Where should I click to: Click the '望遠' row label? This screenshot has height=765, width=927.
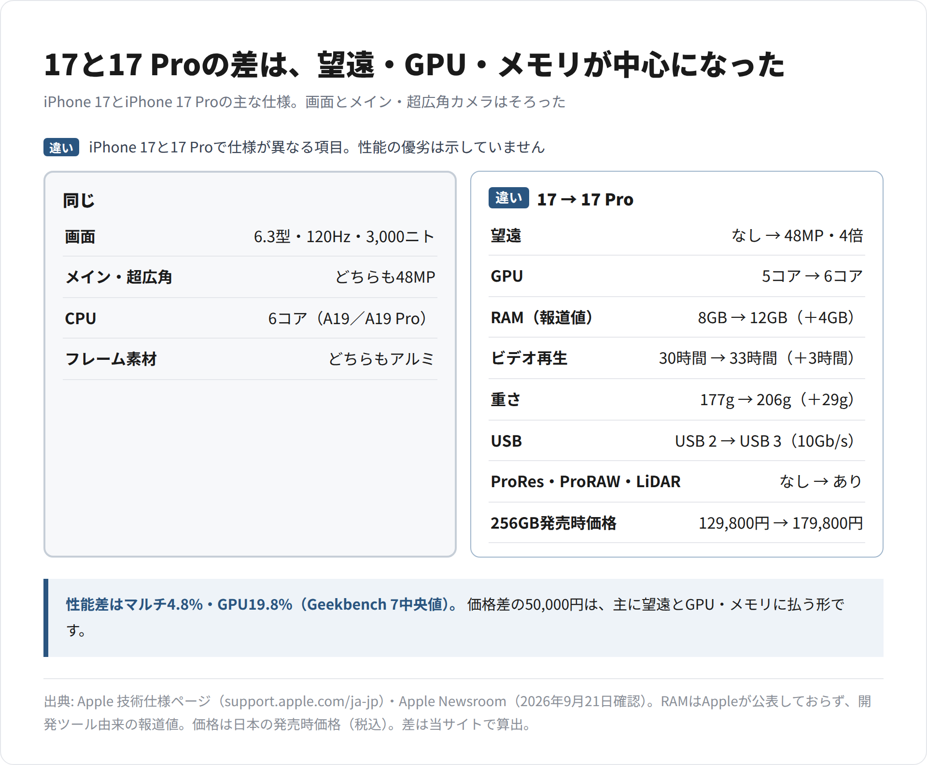click(506, 236)
